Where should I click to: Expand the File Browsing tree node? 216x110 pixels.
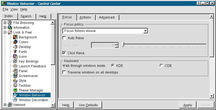pos(5,23)
